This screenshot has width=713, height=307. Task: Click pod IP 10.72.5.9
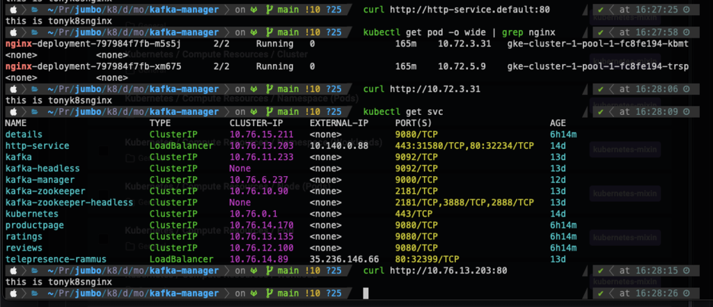click(x=462, y=66)
